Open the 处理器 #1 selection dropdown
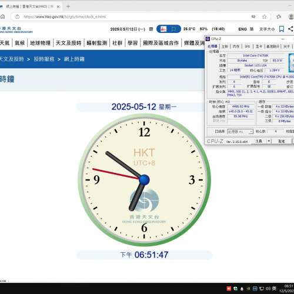Viewport: 294px width, 294px height. tap(240, 132)
